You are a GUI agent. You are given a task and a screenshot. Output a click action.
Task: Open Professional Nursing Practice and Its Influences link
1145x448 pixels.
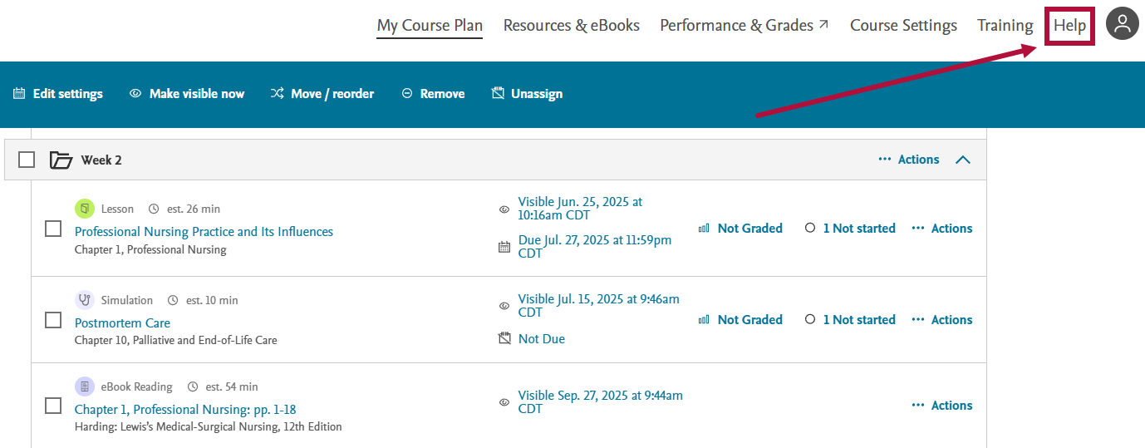pyautogui.click(x=204, y=232)
